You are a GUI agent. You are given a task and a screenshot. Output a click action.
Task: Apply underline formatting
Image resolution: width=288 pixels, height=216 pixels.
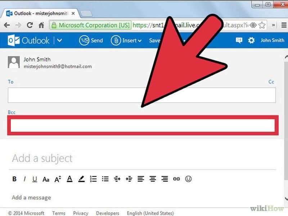pyautogui.click(x=35, y=179)
